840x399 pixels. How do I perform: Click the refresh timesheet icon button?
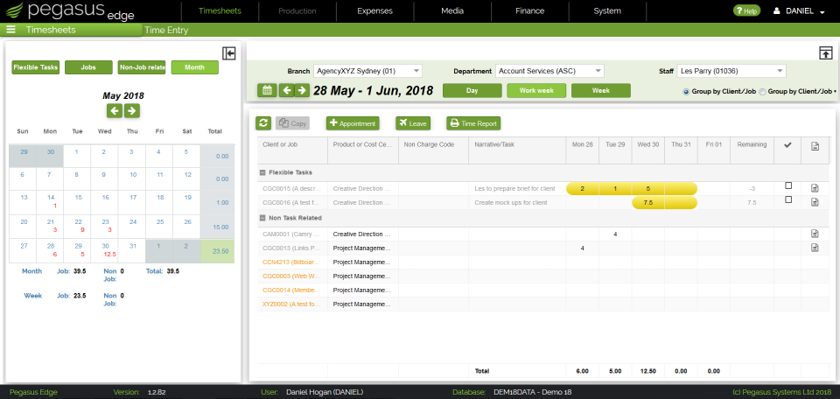pos(263,123)
